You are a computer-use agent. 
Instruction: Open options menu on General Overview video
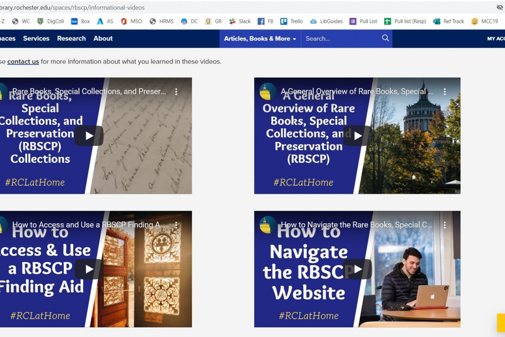[x=444, y=91]
